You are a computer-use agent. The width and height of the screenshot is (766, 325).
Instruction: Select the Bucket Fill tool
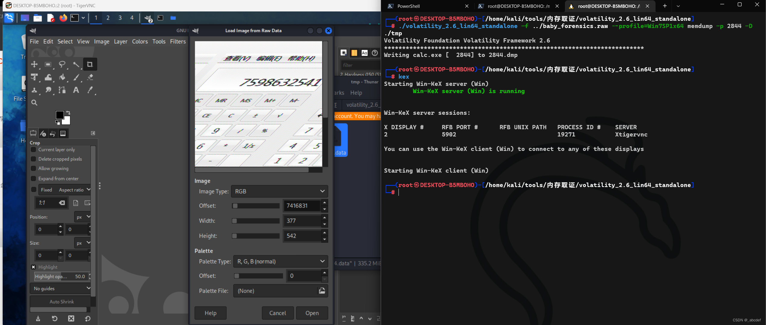point(62,77)
